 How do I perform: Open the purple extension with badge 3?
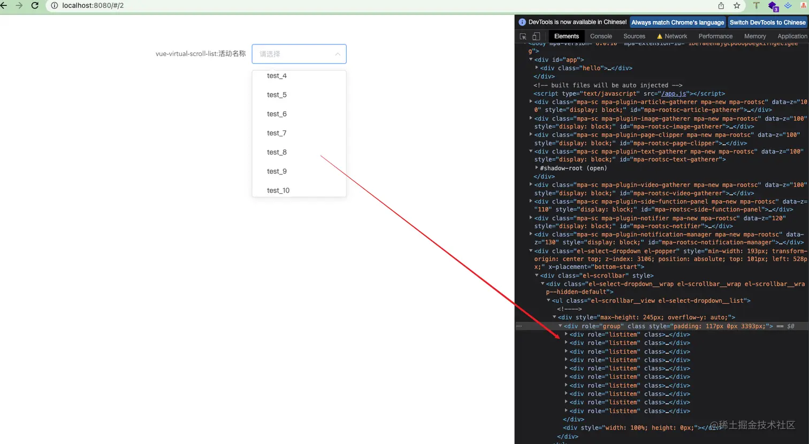(x=773, y=6)
